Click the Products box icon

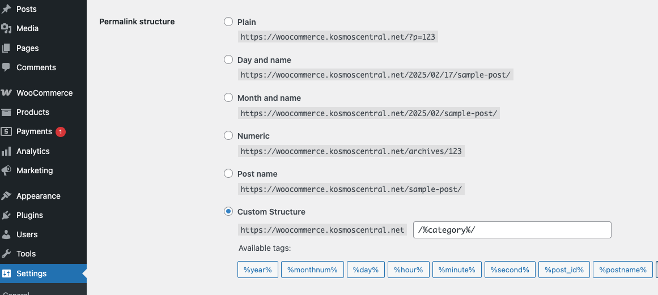(x=6, y=112)
